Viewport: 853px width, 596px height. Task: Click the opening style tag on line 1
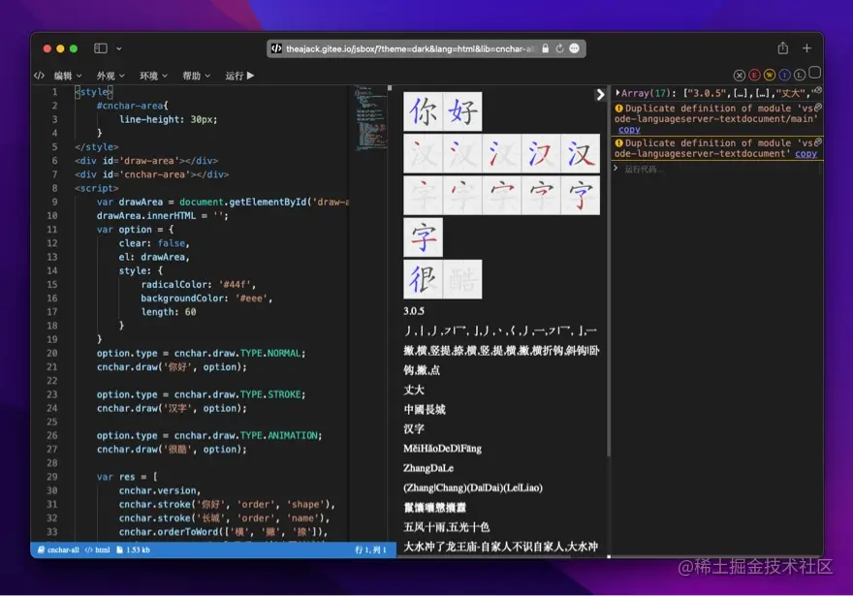pos(94,92)
